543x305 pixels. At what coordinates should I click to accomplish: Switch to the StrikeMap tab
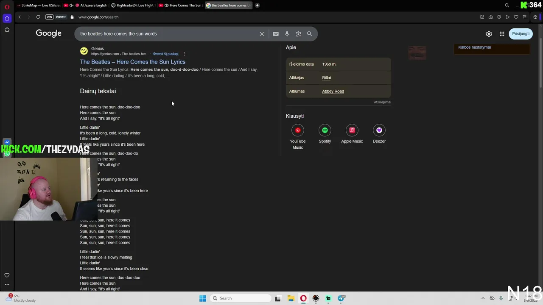coord(38,6)
